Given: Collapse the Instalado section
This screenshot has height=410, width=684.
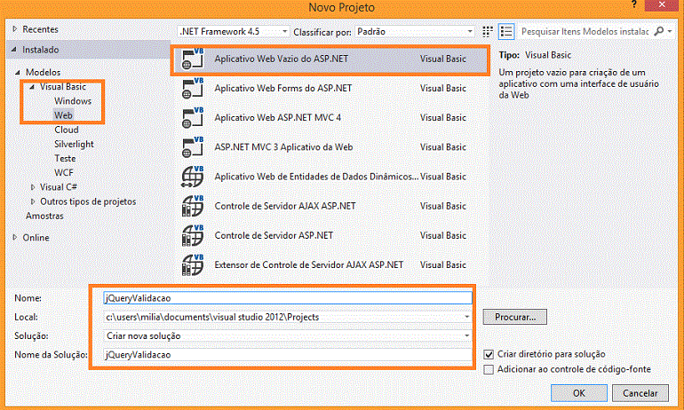Looking at the screenshot, I should pyautogui.click(x=14, y=50).
